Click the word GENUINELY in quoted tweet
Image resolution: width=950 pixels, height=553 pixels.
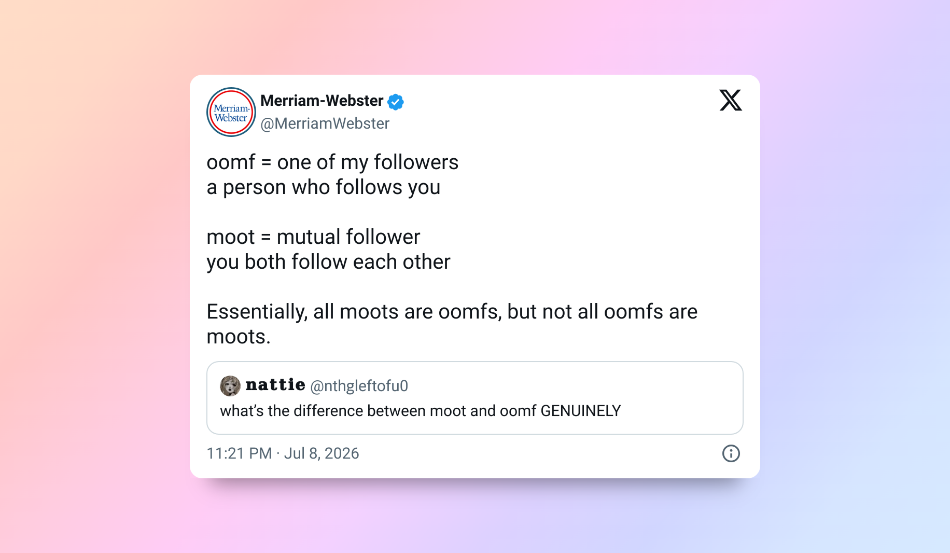581,411
